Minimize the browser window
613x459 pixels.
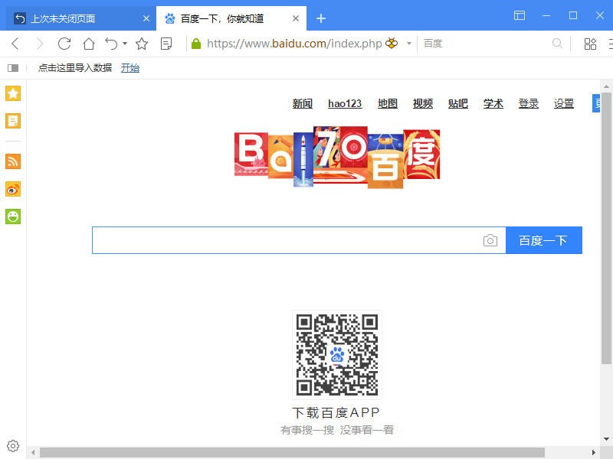click(546, 15)
